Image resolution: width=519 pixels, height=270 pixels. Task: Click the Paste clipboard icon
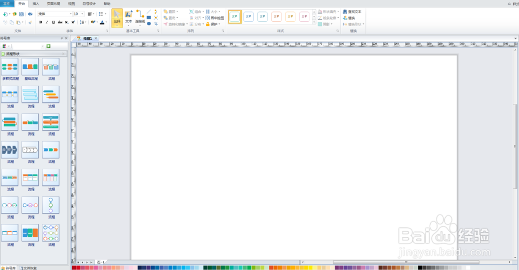(x=19, y=22)
